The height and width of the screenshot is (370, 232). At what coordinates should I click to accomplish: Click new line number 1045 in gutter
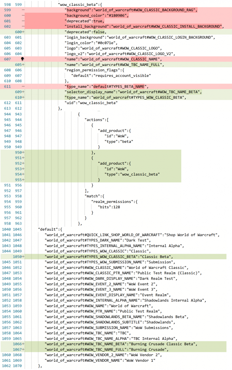(18, 229)
